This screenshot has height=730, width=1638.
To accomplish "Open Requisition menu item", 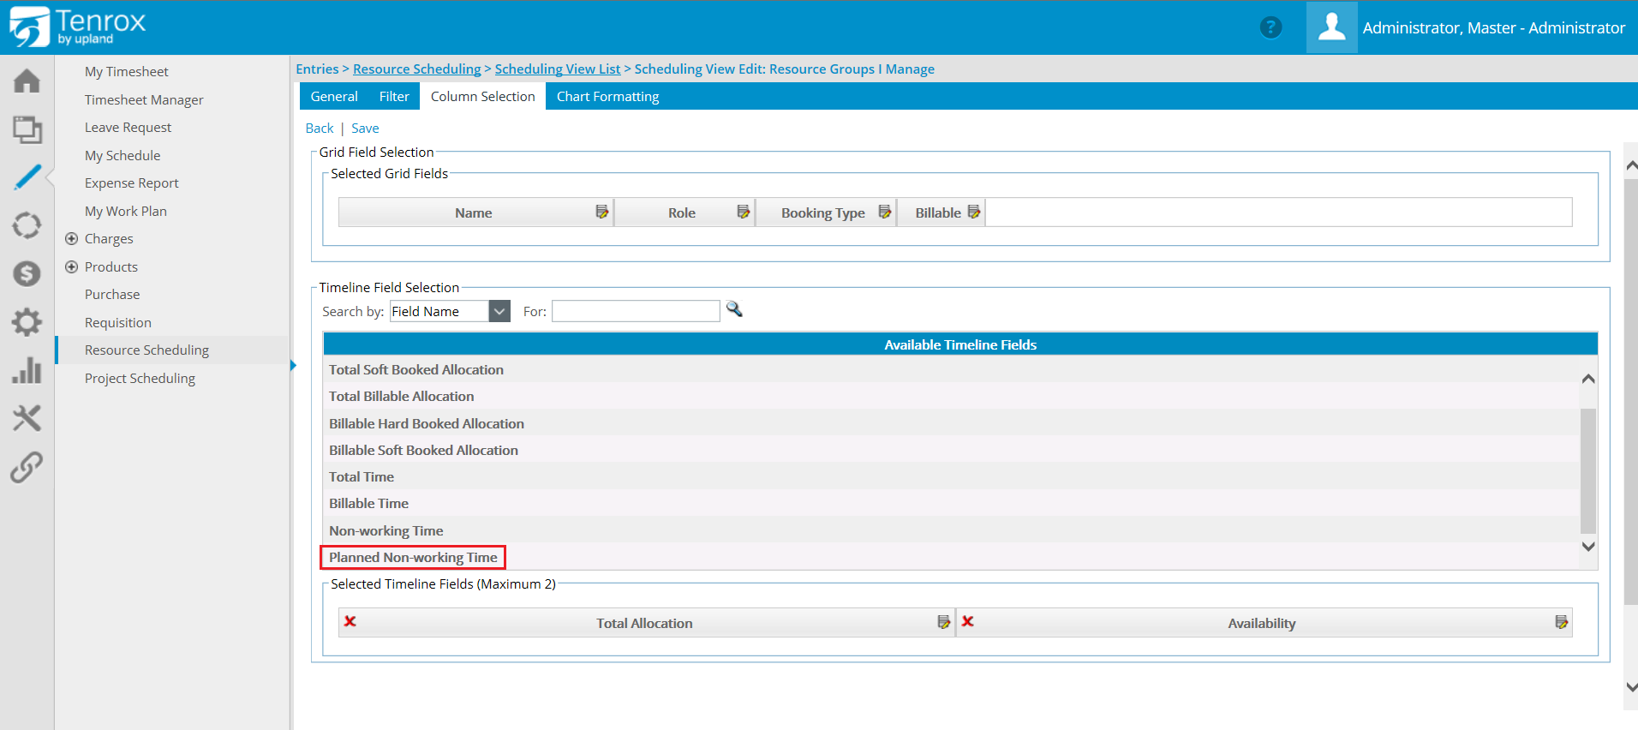I will pos(117,322).
